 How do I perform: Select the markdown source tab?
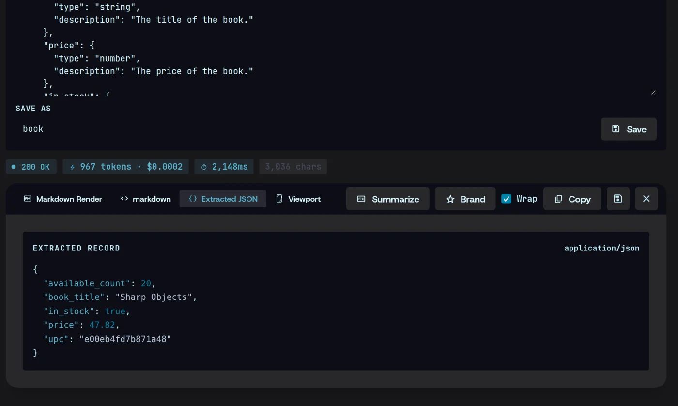(145, 199)
